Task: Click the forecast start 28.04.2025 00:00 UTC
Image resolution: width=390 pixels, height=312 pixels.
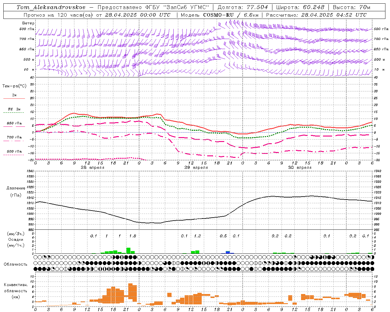Action: click(x=137, y=15)
